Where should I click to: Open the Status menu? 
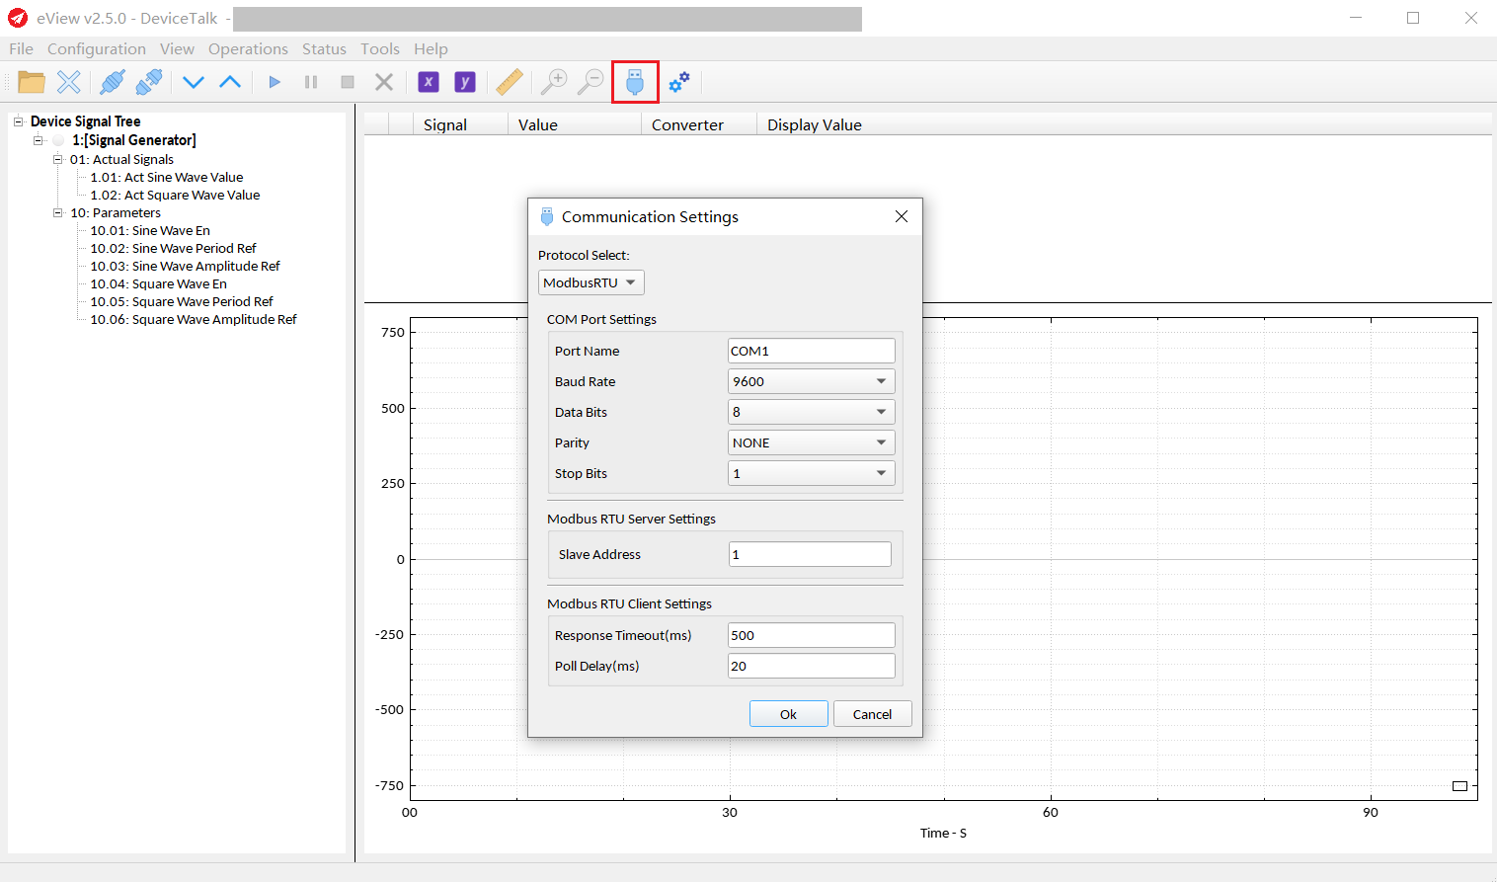tap(324, 48)
